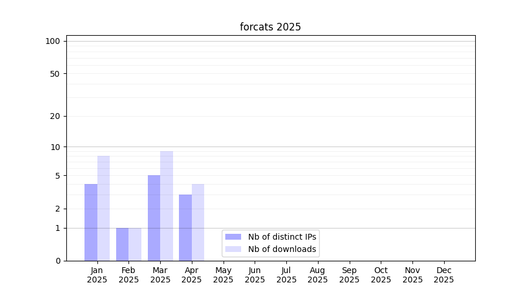Viewport: 528px width, 293px height.
Task: Select the 'Nb of distinct IPs' legend label
Action: (x=282, y=237)
